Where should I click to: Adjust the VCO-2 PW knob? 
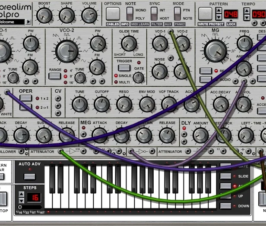[x=98, y=44]
